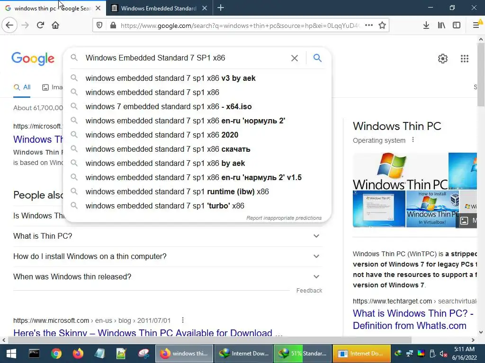Pick the suggestion ending "- x64.iso"

[197, 106]
